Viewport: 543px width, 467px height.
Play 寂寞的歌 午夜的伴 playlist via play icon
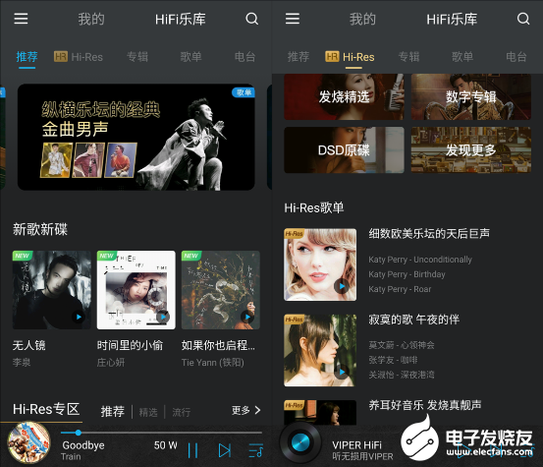(x=342, y=372)
